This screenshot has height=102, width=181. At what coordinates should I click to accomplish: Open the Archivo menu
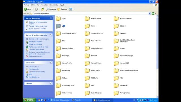[x=26, y=5]
